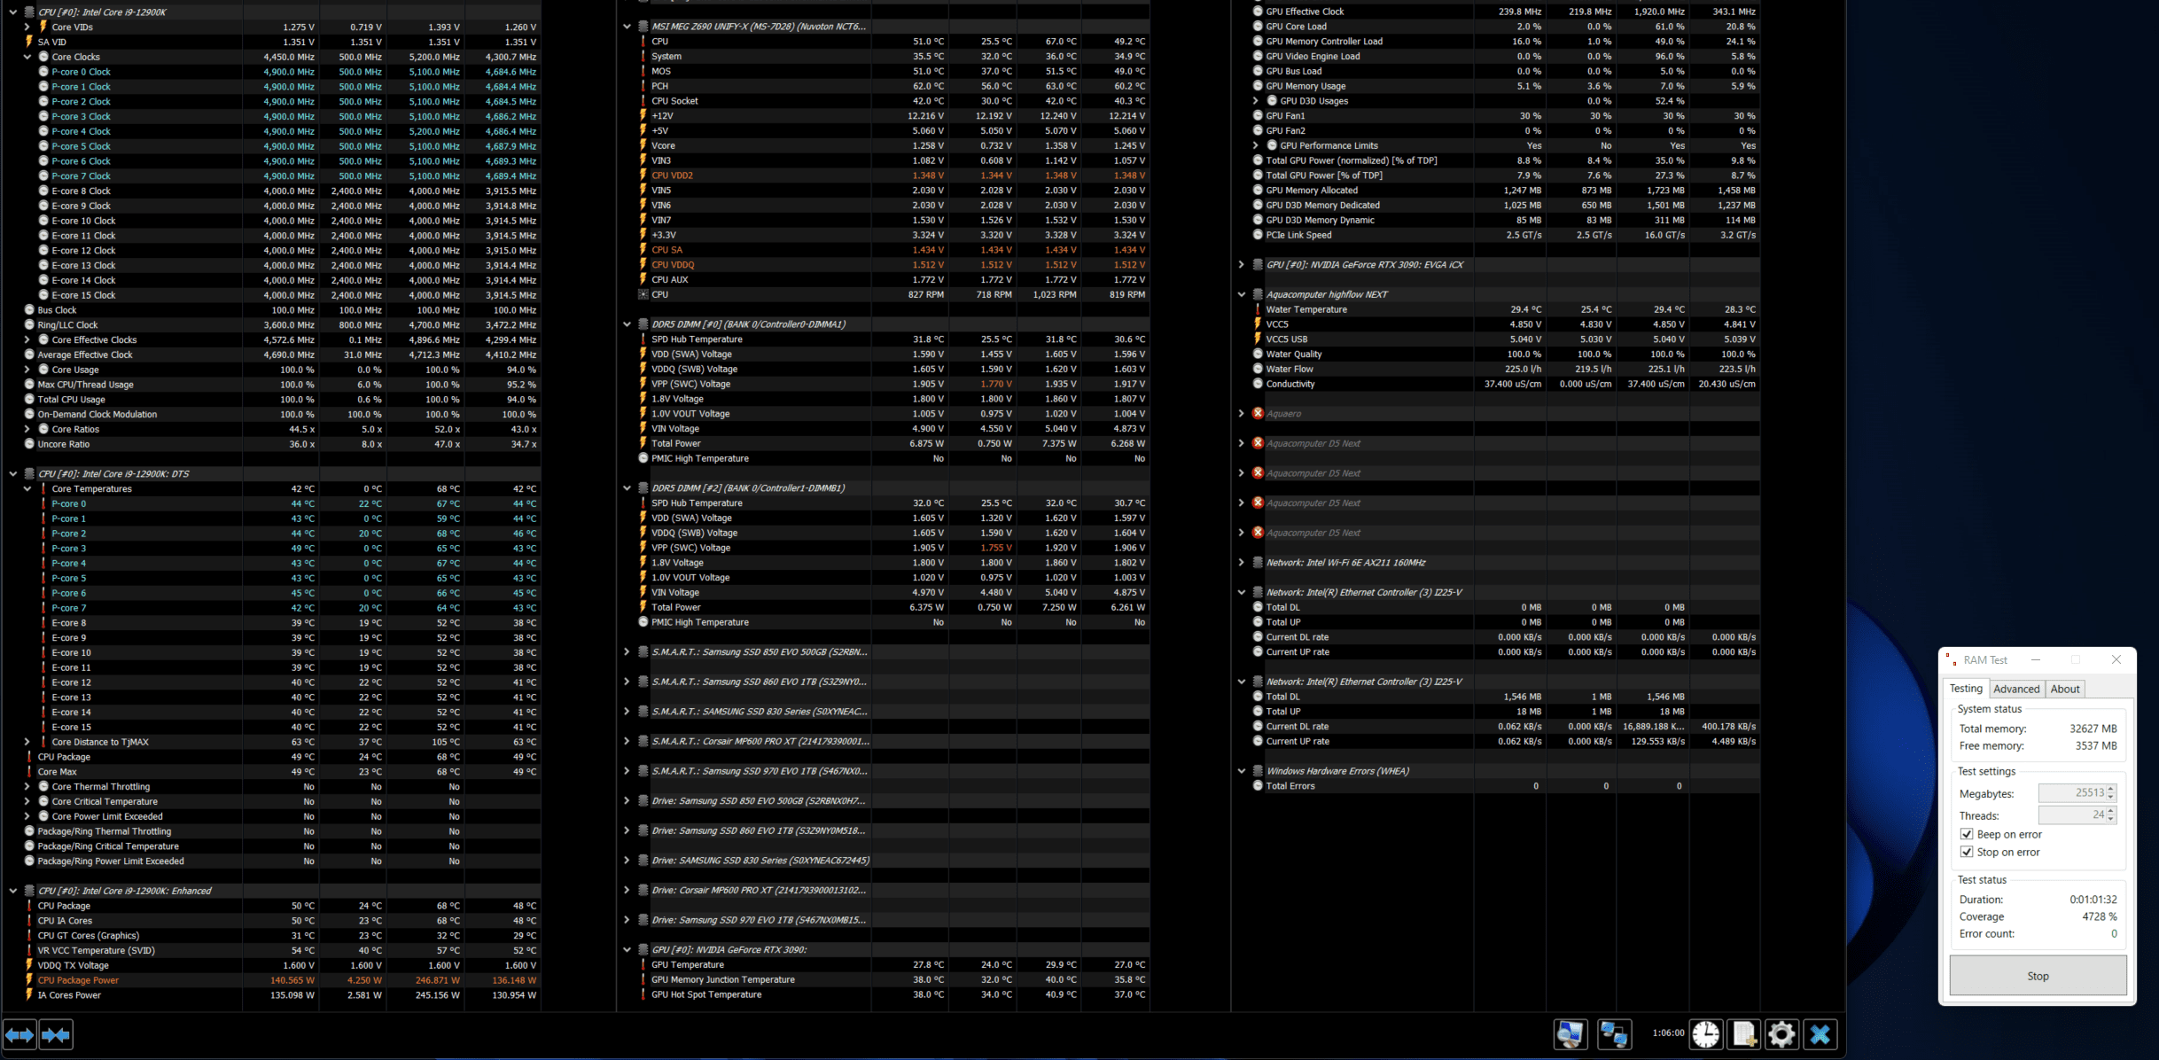Screen dimensions: 2159x1060
Task: Select the CPU Package Power row
Action: click(78, 980)
